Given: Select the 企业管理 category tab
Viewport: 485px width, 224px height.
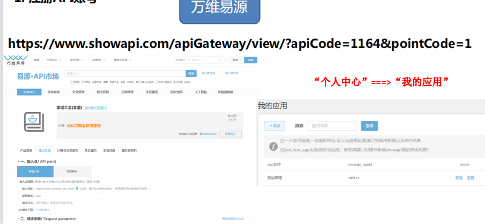Looking at the screenshot, I should click(x=78, y=92).
